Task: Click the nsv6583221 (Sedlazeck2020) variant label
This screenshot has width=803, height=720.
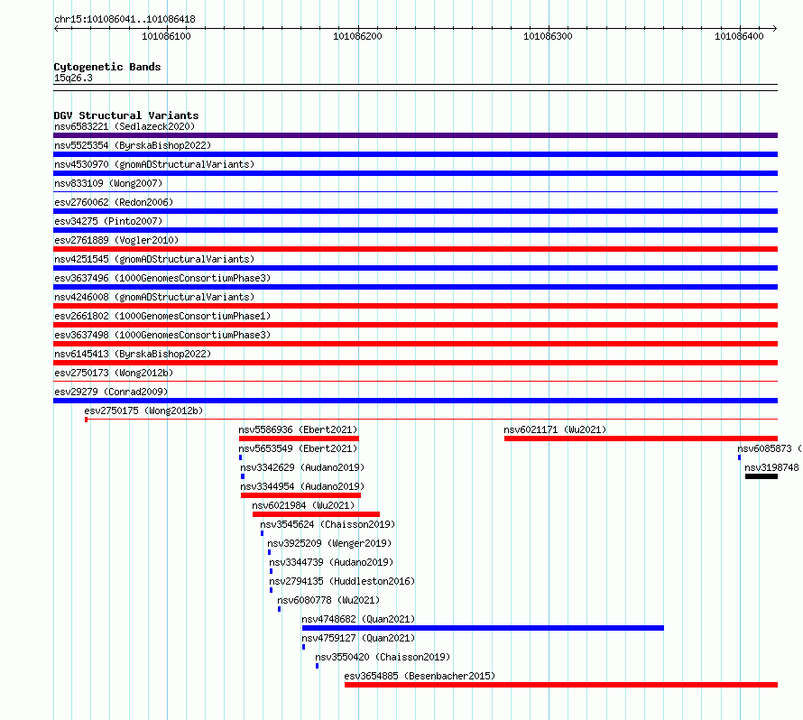Action: 125,126
